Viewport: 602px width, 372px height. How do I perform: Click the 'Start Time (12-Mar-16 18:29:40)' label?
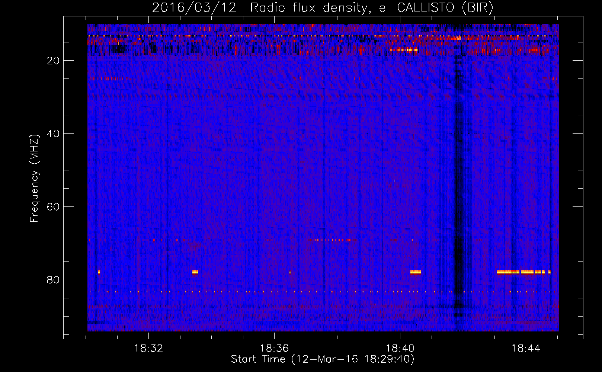(323, 359)
